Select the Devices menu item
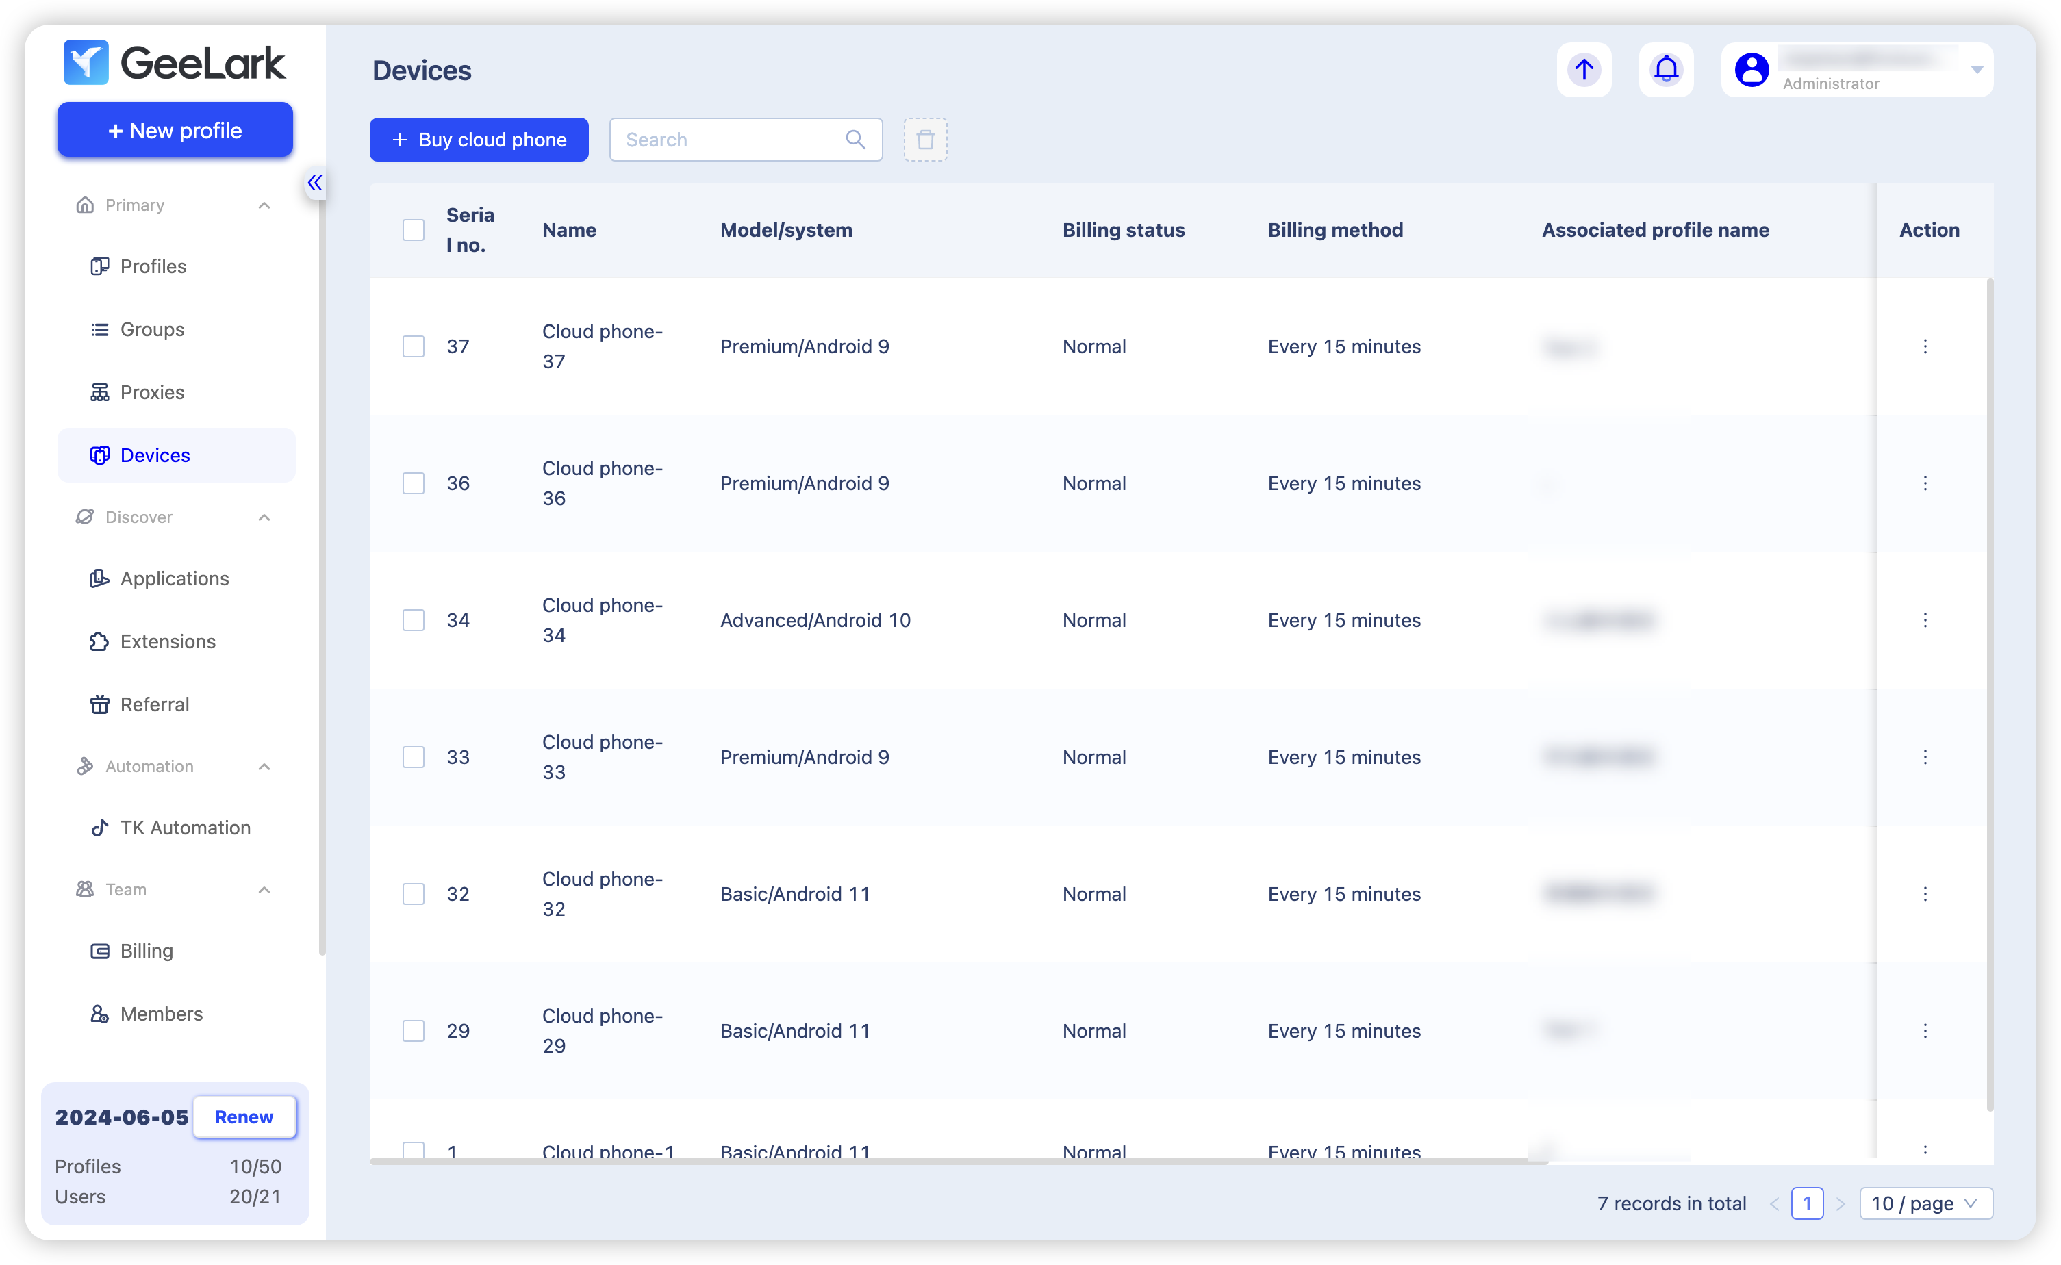This screenshot has width=2061, height=1265. 176,455
